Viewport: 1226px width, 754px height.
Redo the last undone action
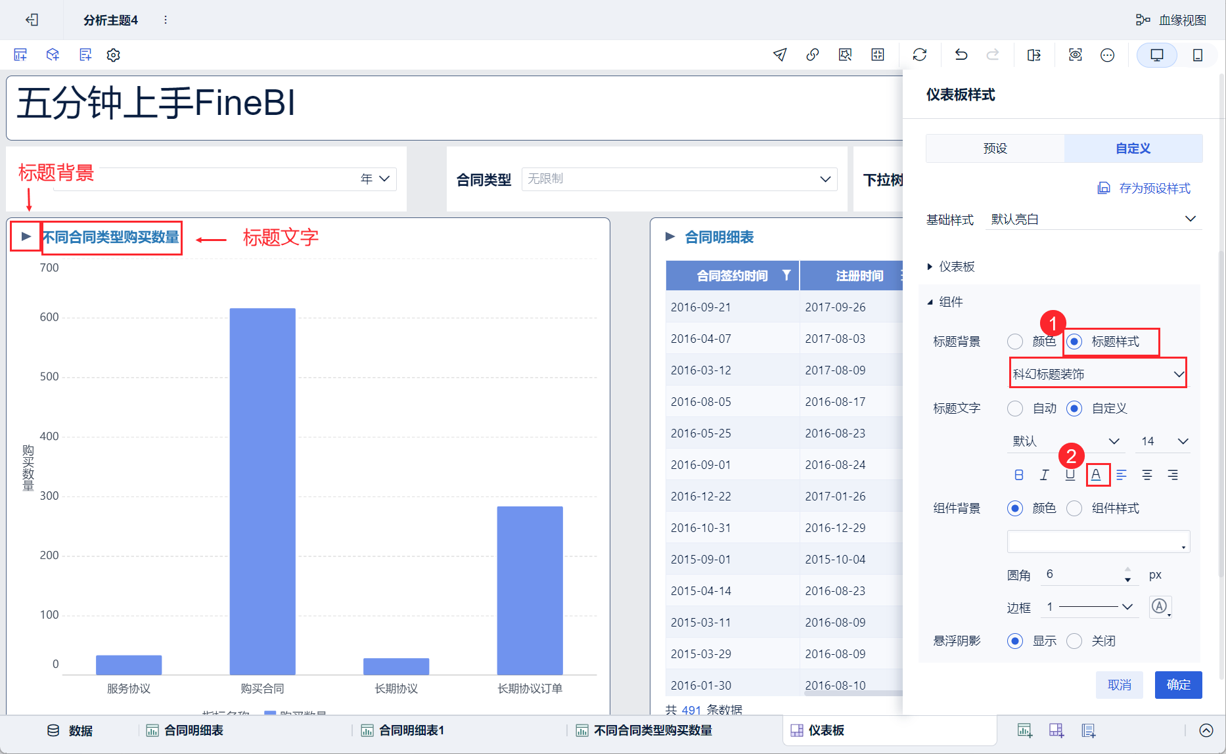993,55
